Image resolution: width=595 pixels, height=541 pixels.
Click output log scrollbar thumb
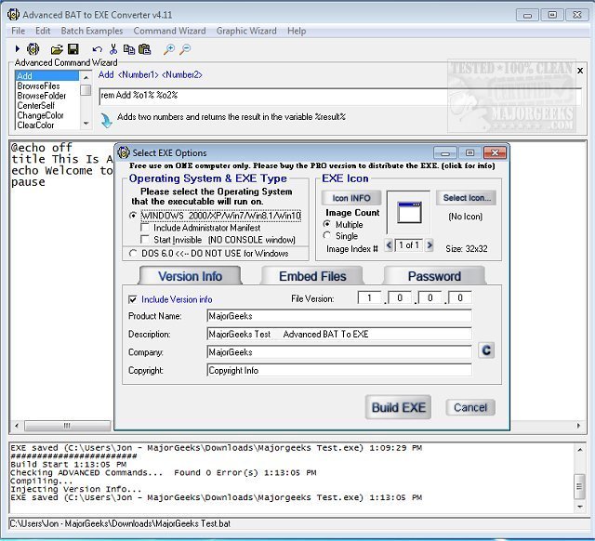[579, 486]
